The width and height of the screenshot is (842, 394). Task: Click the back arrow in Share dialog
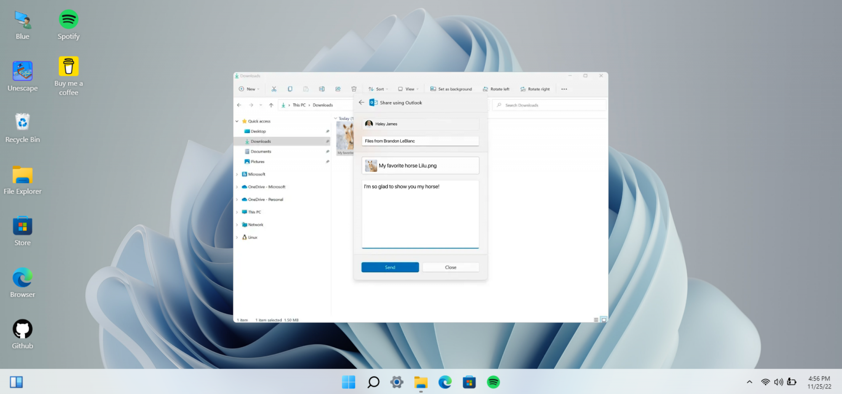click(x=361, y=102)
